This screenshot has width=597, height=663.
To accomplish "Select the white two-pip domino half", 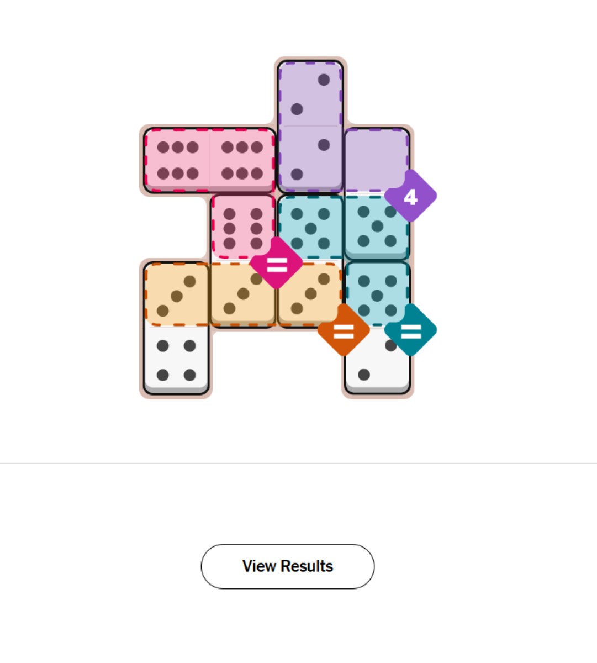I will 377,362.
